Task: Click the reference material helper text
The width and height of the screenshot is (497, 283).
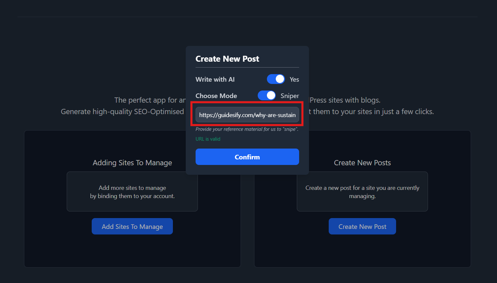Action: point(247,129)
